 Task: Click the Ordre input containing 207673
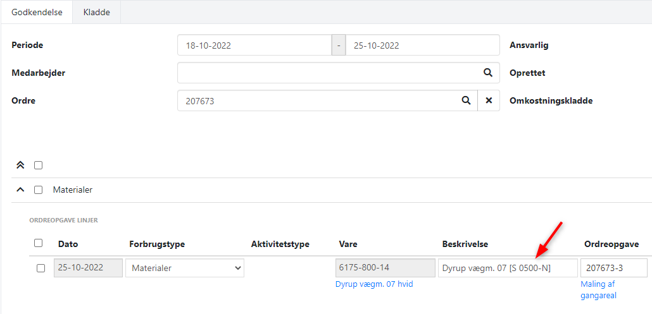[317, 100]
